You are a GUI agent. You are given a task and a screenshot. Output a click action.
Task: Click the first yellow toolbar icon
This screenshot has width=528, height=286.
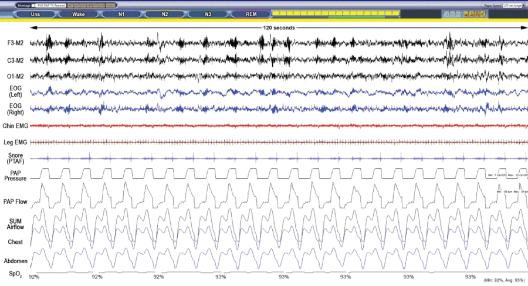(x=466, y=13)
